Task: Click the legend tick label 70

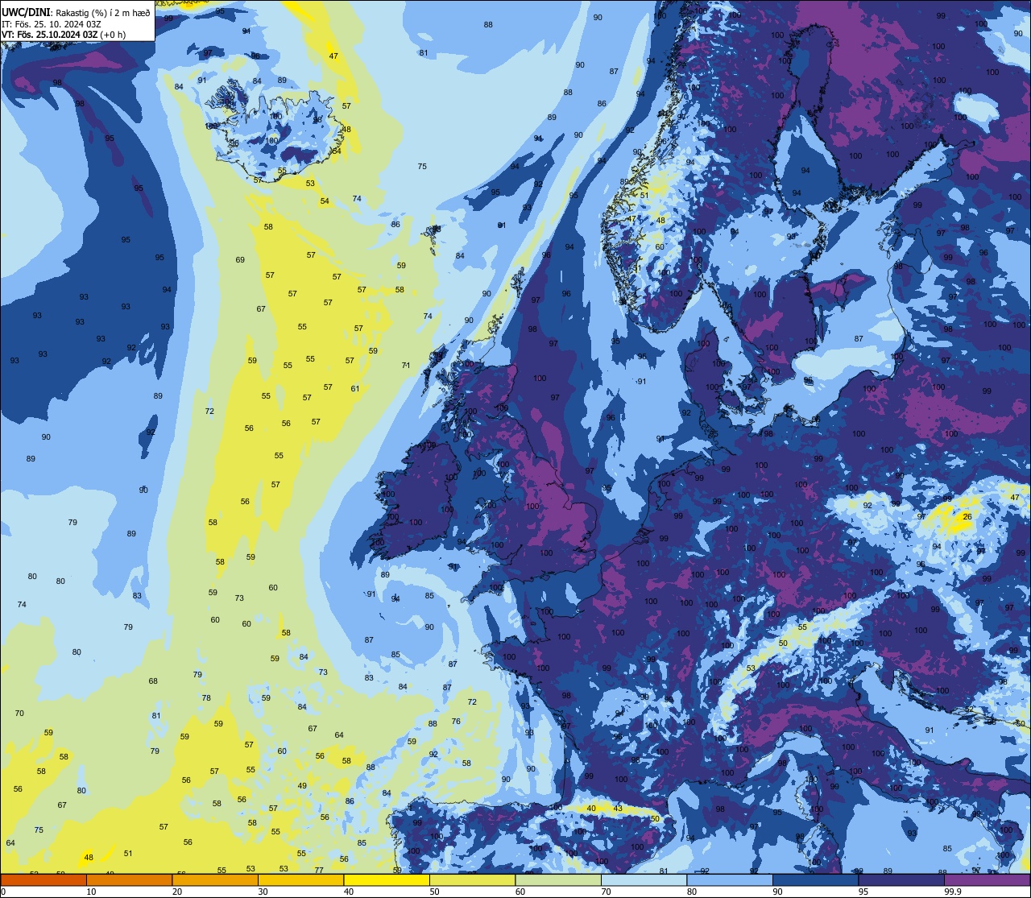Action: (606, 892)
